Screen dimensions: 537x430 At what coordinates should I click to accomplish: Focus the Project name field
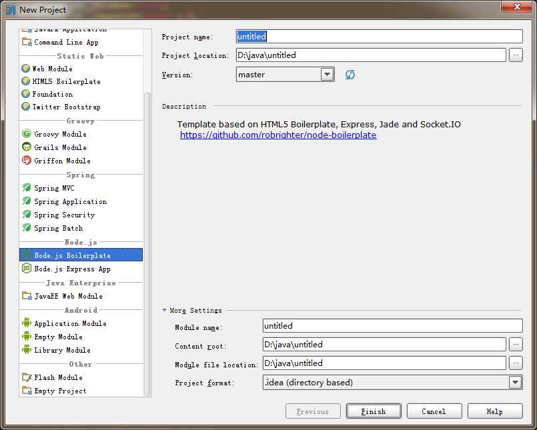(x=380, y=36)
